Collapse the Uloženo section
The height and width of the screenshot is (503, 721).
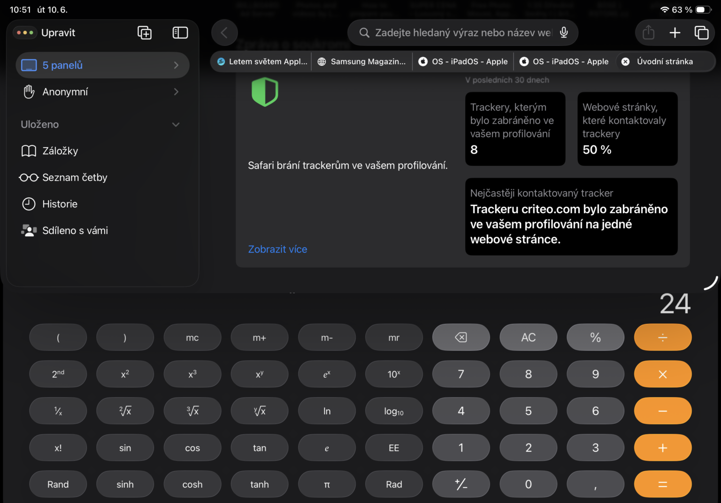(x=176, y=124)
